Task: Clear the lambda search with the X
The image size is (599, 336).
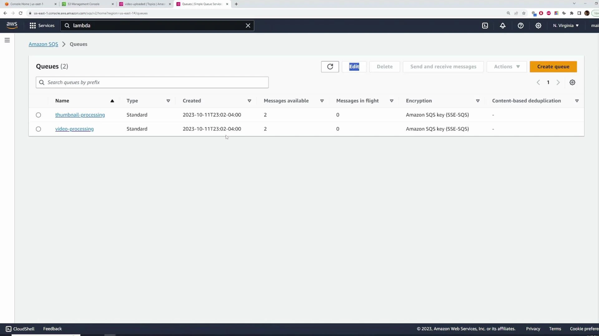Action: pyautogui.click(x=248, y=26)
